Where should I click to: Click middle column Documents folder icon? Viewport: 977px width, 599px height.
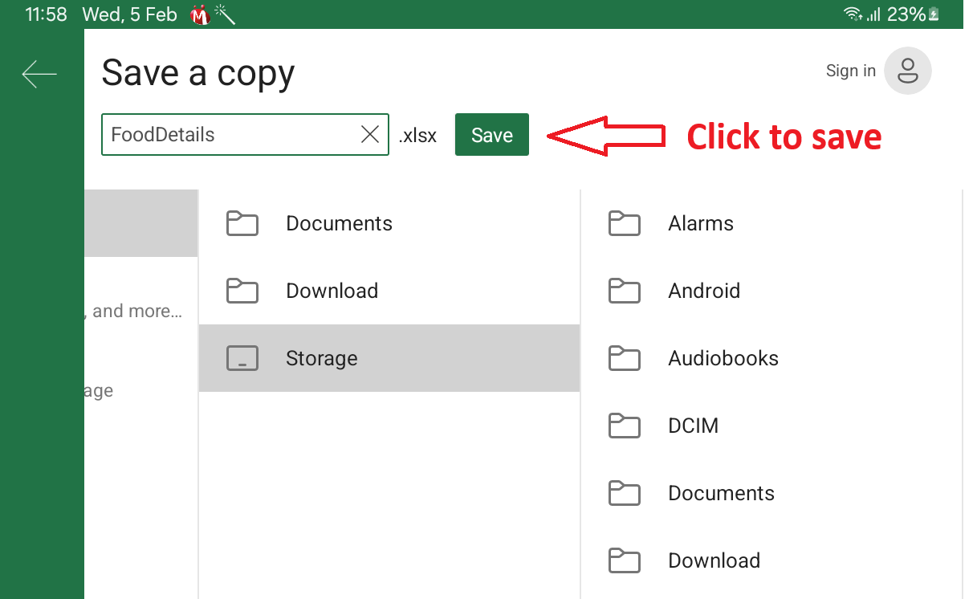point(242,223)
